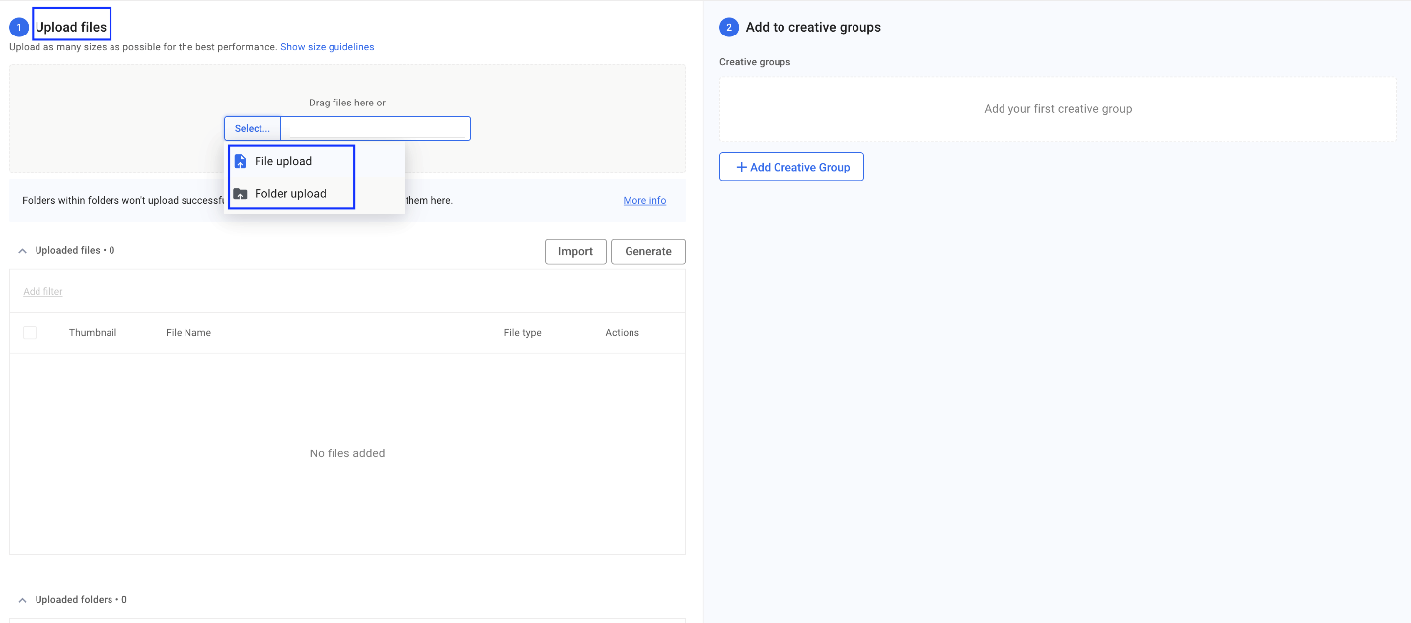Click the file path field beside Select
Viewport: 1411px width, 623px height.
[376, 129]
